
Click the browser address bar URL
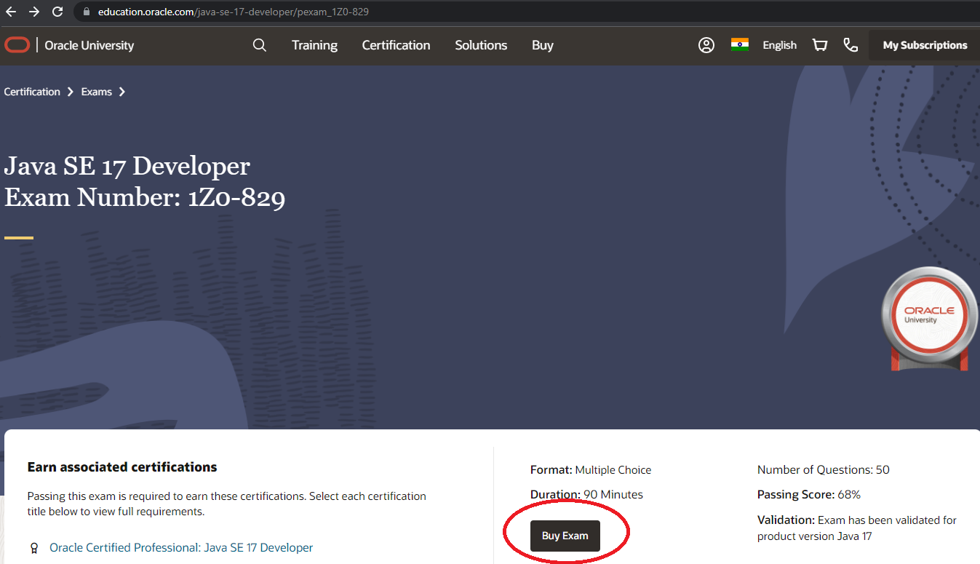[x=234, y=12]
